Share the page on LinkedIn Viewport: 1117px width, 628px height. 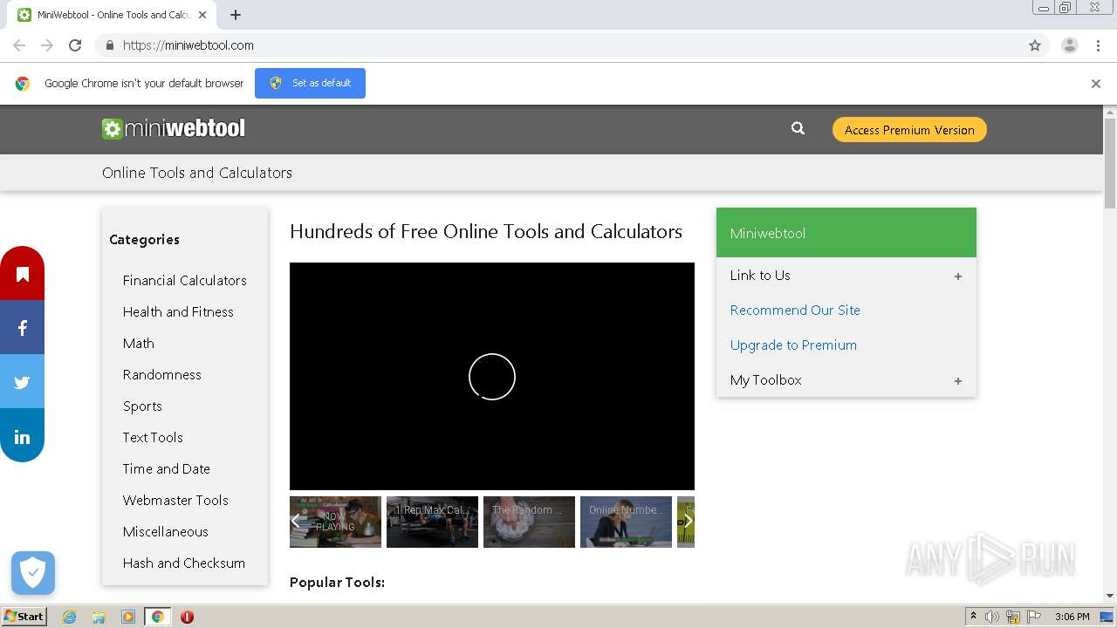tap(22, 436)
